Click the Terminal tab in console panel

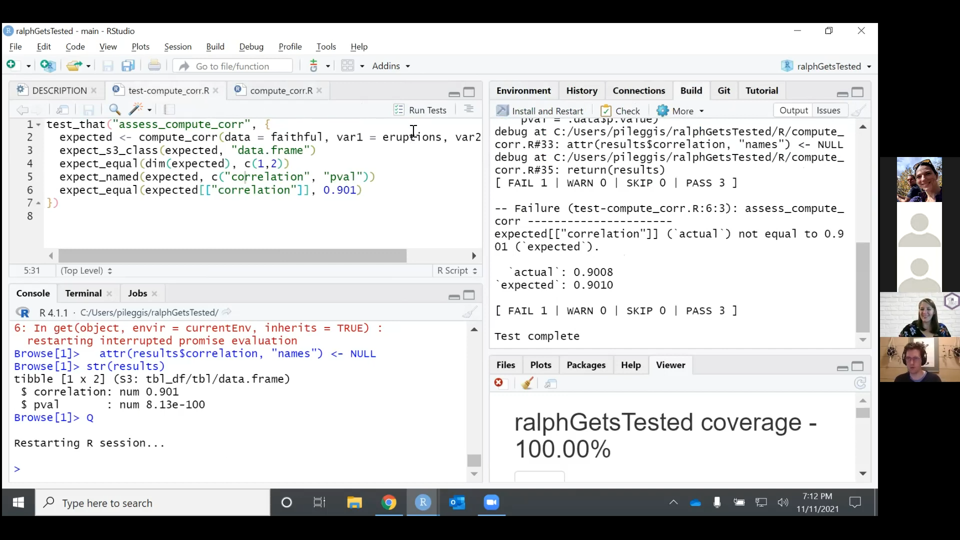pos(82,292)
